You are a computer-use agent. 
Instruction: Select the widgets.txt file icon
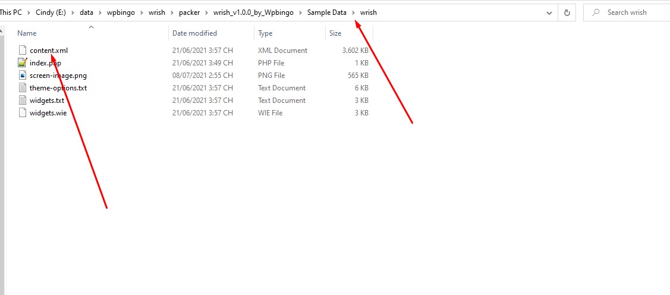22,101
